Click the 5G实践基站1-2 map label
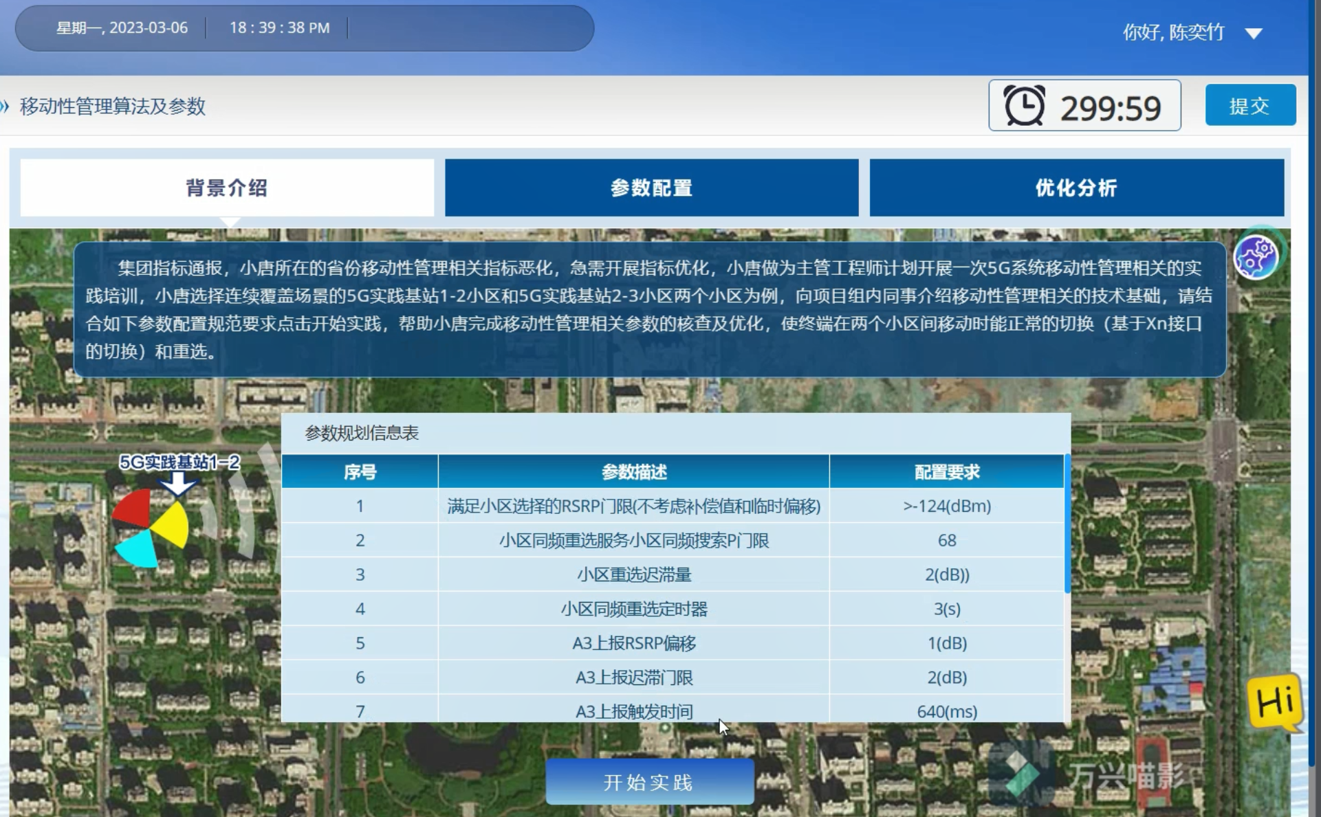Image resolution: width=1321 pixels, height=817 pixels. [179, 462]
